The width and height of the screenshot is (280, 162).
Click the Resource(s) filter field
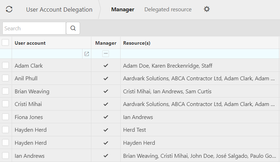click(x=200, y=54)
